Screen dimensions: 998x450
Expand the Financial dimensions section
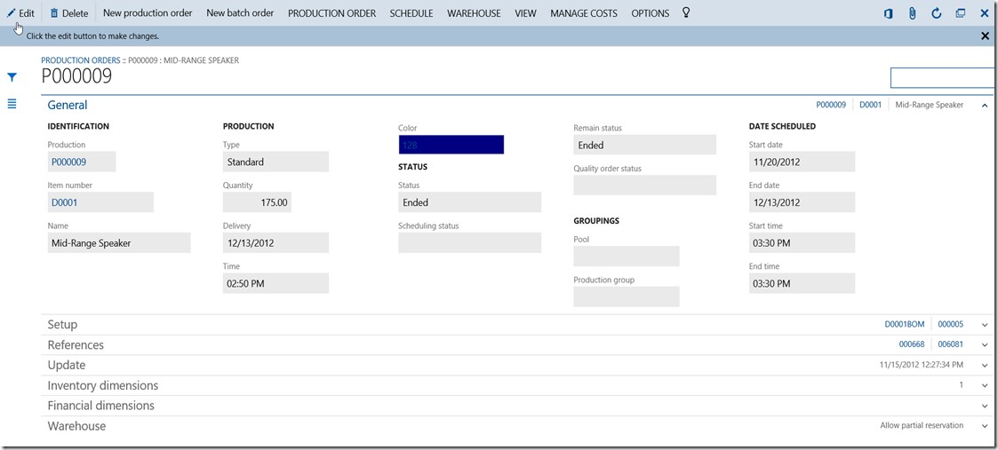[x=985, y=407]
